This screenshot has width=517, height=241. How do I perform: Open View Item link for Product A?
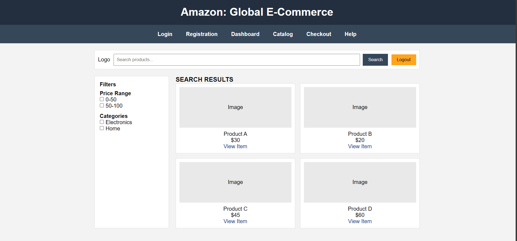[x=235, y=146]
